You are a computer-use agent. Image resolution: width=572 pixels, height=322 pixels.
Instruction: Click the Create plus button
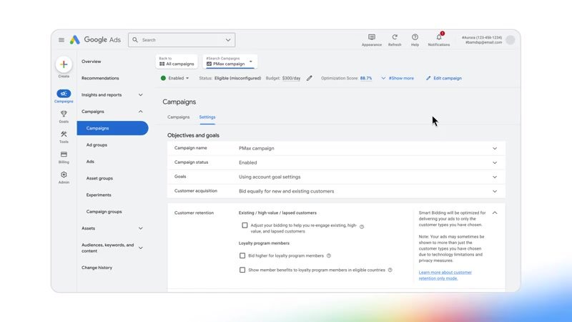click(x=64, y=64)
